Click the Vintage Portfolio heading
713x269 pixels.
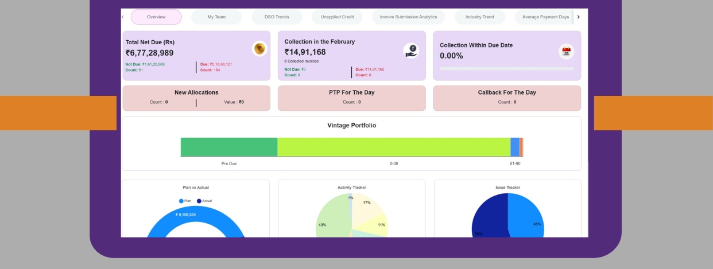click(352, 125)
